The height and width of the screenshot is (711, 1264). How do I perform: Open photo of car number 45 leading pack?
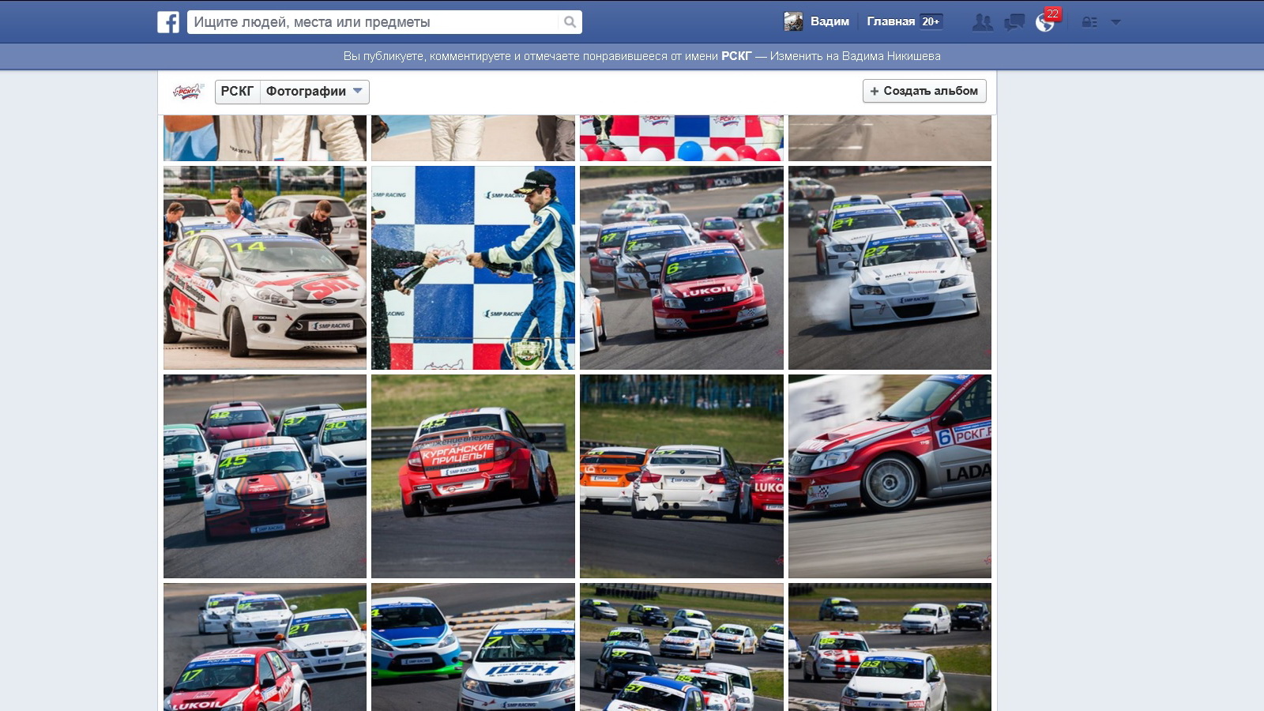click(265, 476)
